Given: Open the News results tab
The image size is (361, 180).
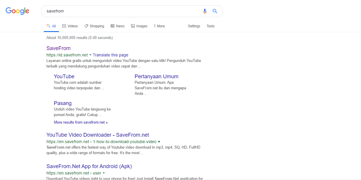Looking at the screenshot, I should pyautogui.click(x=118, y=26).
